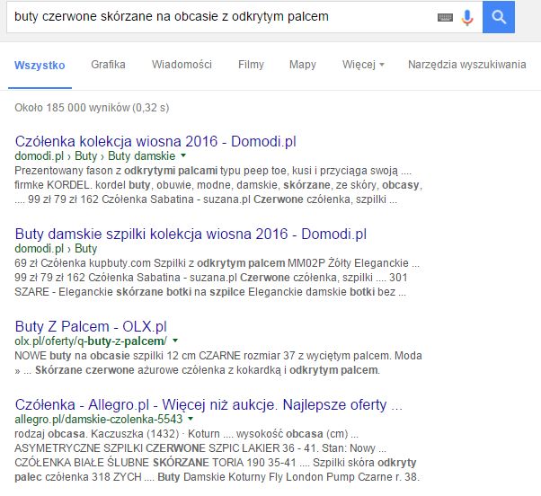Image resolution: width=541 pixels, height=496 pixels.
Task: Expand the Więcej dropdown menu
Action: (363, 65)
